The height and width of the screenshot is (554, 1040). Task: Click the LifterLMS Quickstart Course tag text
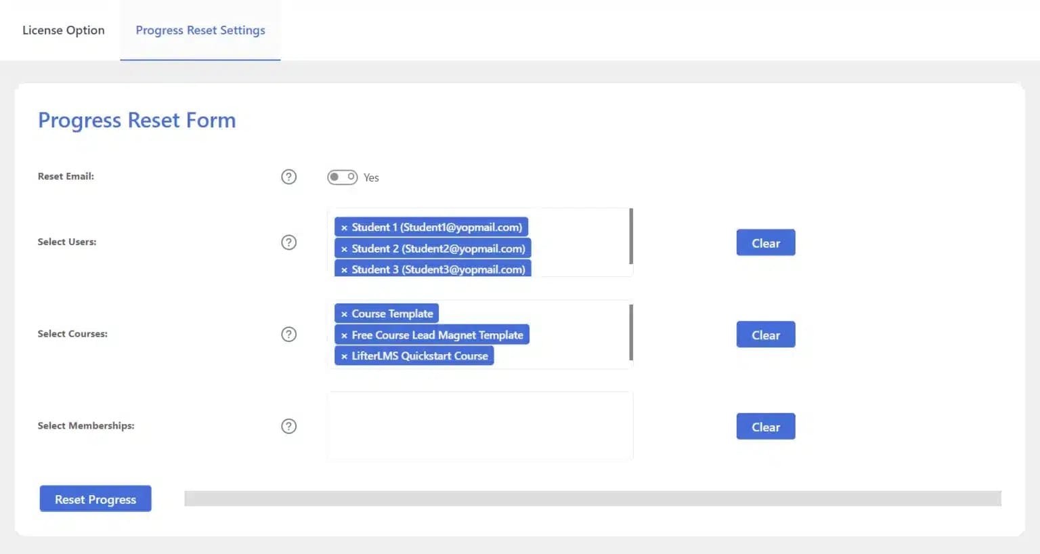[420, 356]
